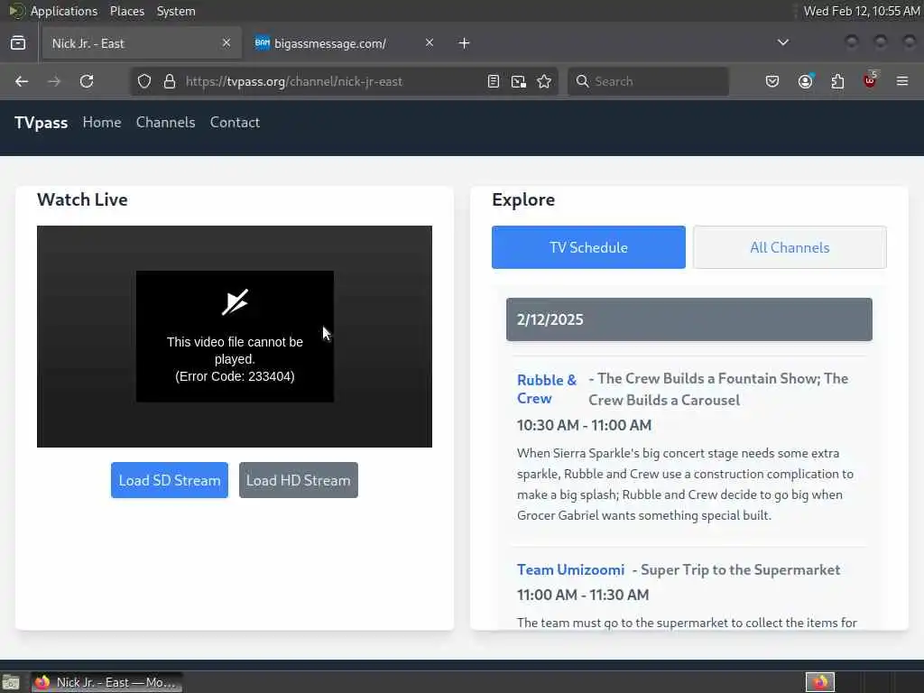Open Firefox View icon left of tabs

[18, 43]
